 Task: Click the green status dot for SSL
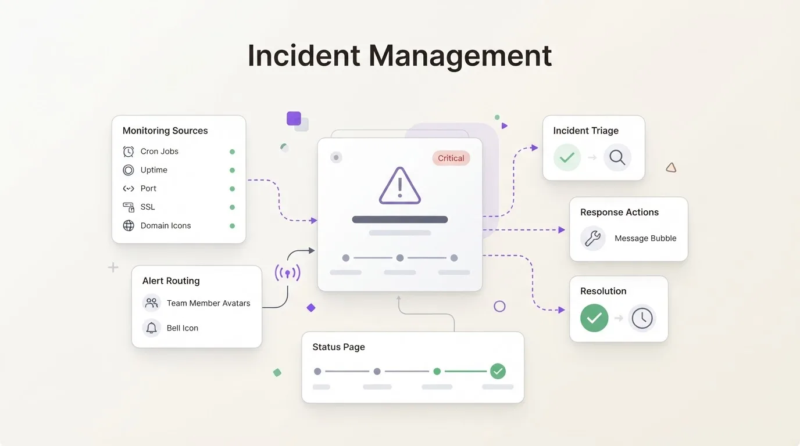point(232,207)
